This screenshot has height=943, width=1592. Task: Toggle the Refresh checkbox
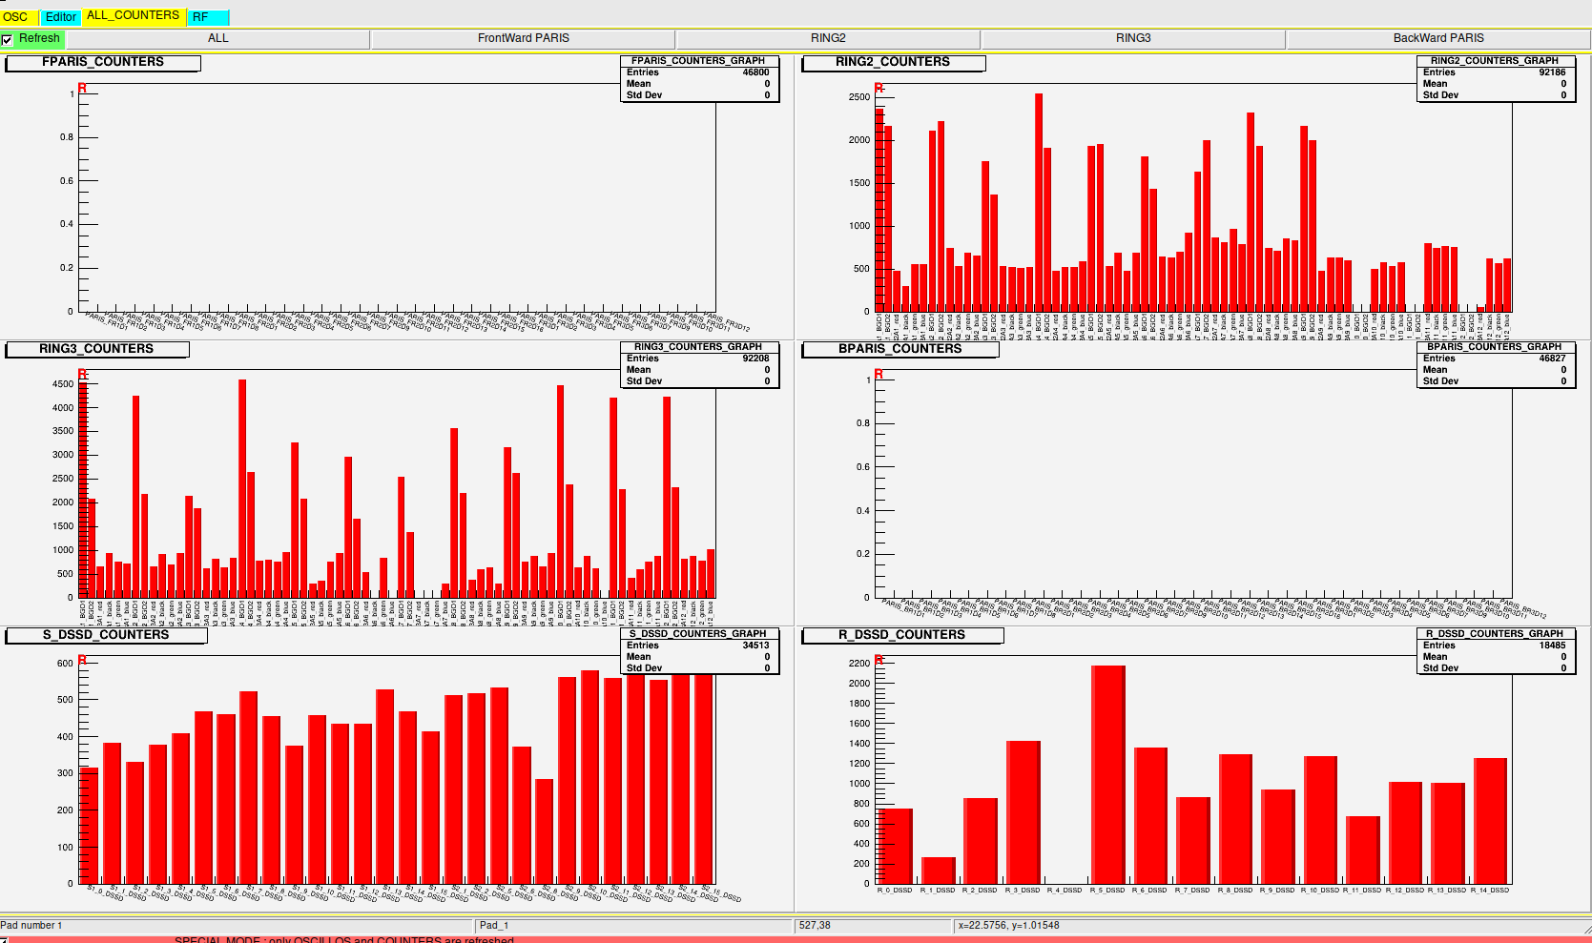tap(8, 39)
